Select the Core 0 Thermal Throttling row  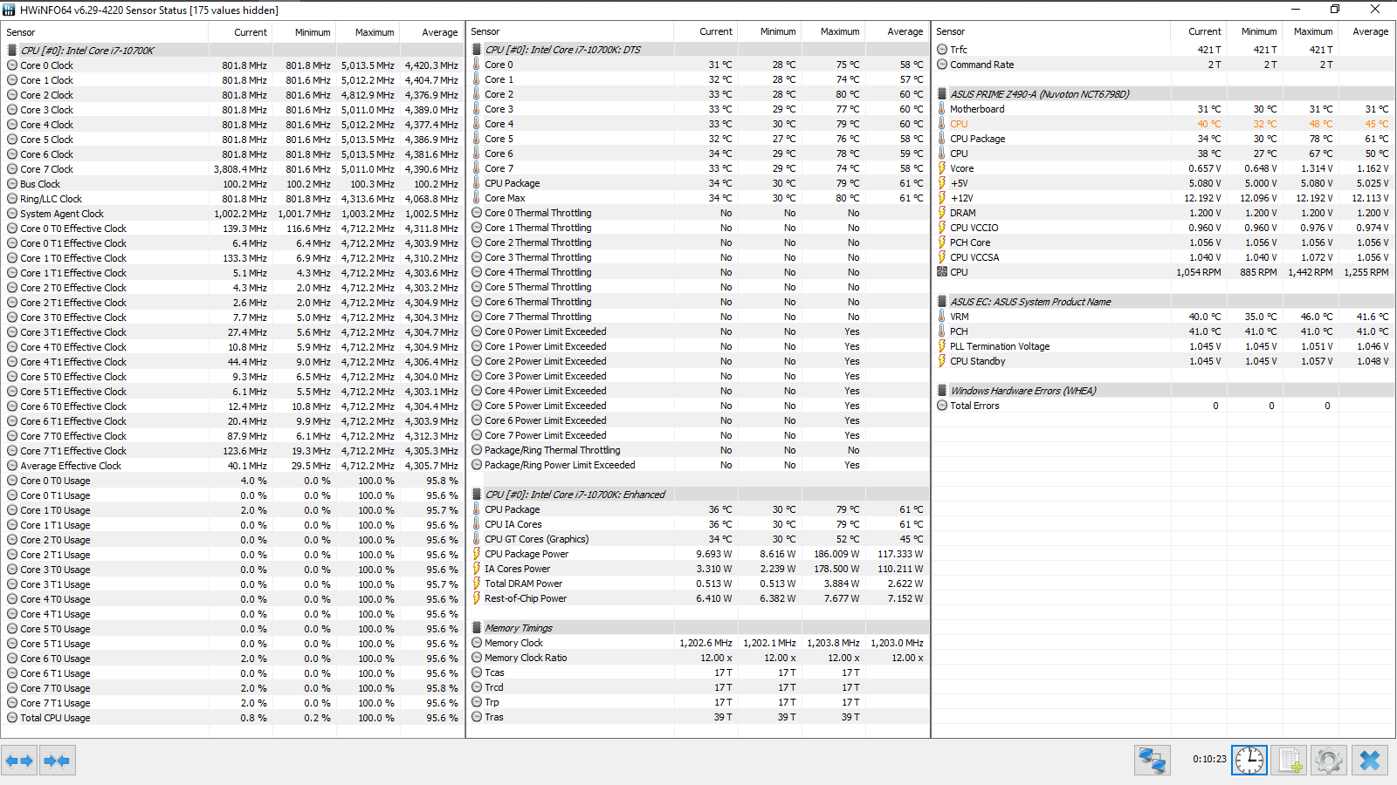698,213
